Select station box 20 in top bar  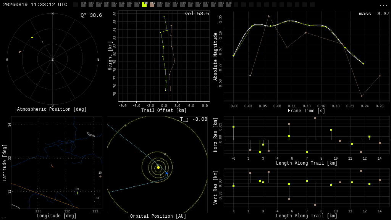tap(228, 5)
